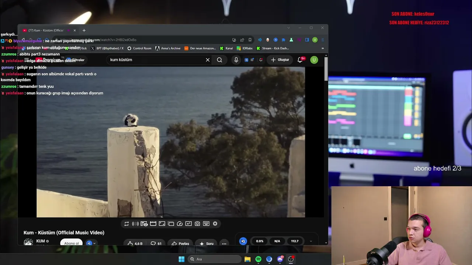Click the window-with-eye player toolbar icon

144,224
